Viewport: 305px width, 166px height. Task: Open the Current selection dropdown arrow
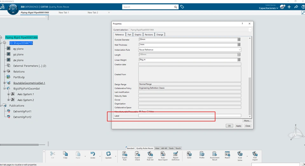click(250, 30)
